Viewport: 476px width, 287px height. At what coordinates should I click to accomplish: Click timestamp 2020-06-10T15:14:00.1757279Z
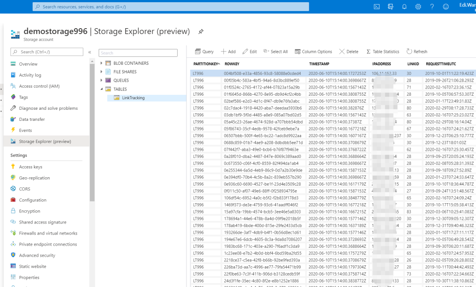coord(337,253)
